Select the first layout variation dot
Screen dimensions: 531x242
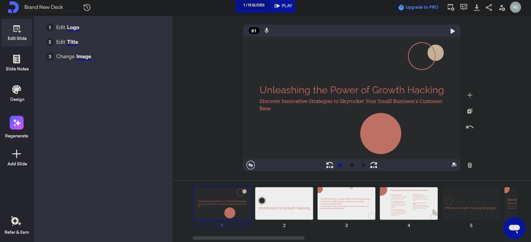340,165
